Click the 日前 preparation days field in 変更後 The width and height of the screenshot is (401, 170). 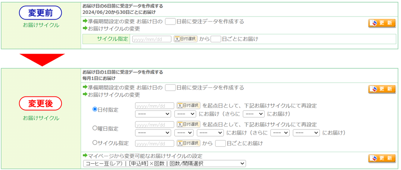tap(170, 88)
